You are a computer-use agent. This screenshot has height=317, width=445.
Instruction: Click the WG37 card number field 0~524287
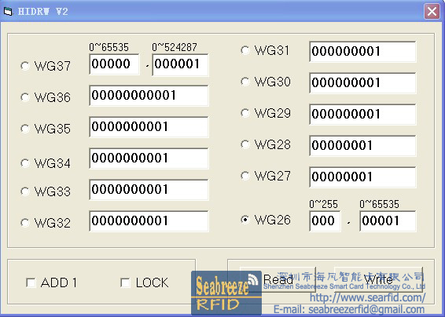coord(180,65)
